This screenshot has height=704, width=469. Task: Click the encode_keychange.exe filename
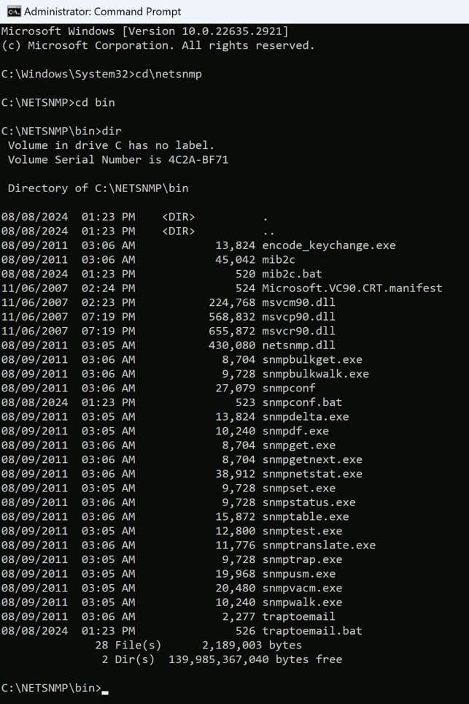coord(328,245)
